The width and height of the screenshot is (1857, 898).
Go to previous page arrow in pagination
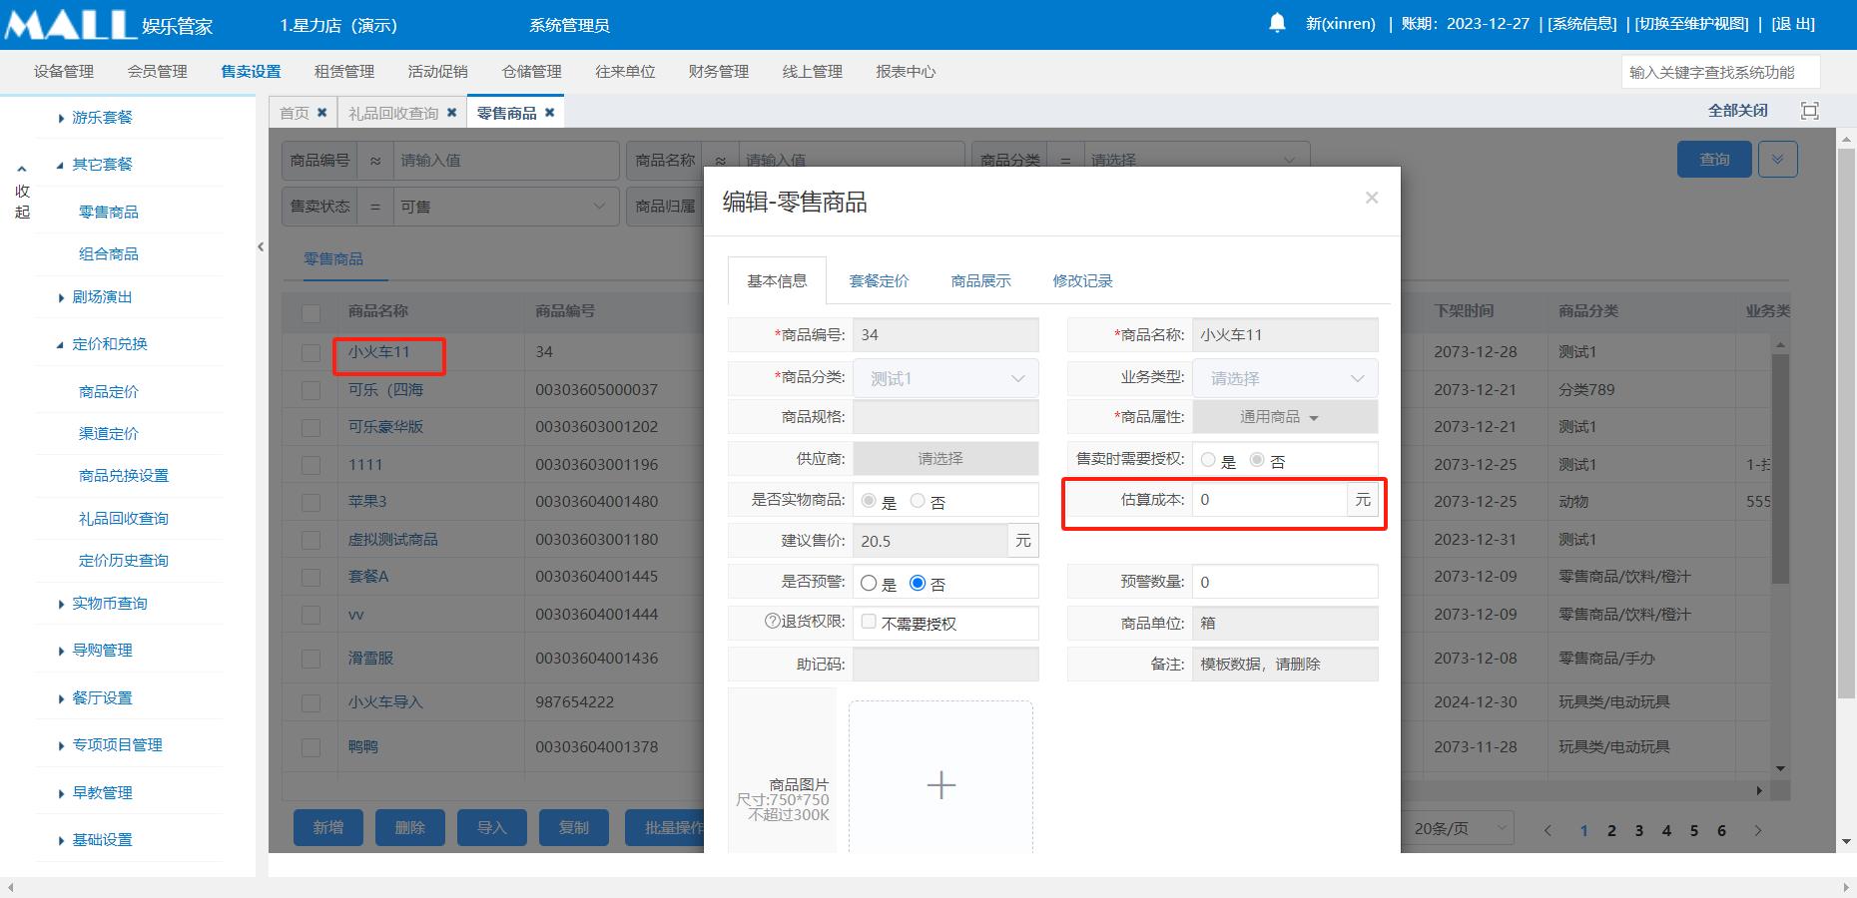click(x=1547, y=830)
